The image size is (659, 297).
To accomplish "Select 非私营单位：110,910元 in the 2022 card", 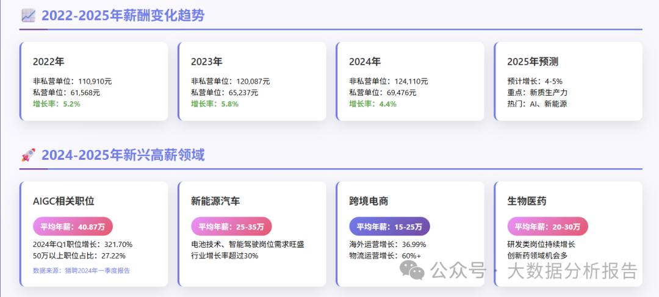I will (x=72, y=81).
